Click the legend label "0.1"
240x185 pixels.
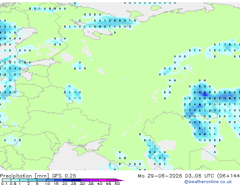pos(4,183)
